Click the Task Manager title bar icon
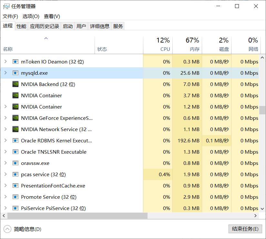 pos(6,6)
